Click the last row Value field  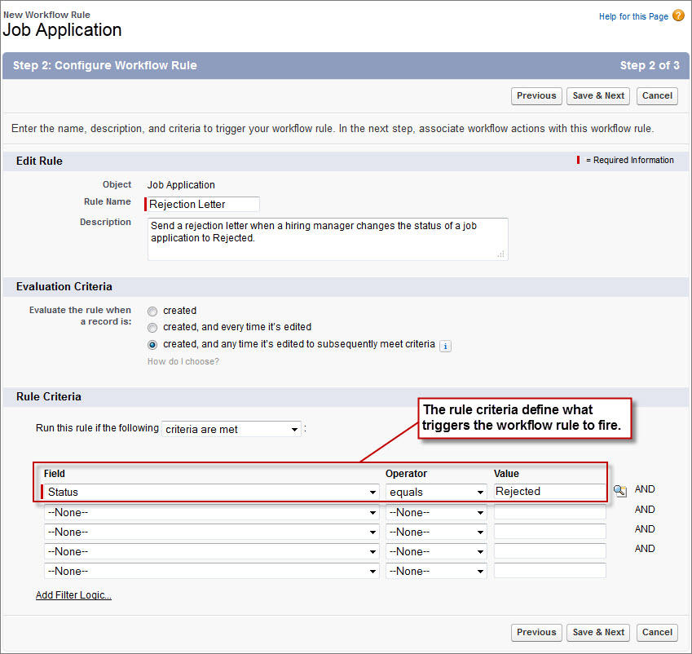pos(550,571)
